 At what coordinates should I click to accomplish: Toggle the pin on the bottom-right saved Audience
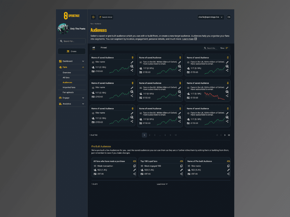[227, 108]
